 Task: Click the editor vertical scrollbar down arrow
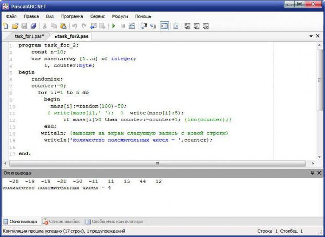click(319, 157)
